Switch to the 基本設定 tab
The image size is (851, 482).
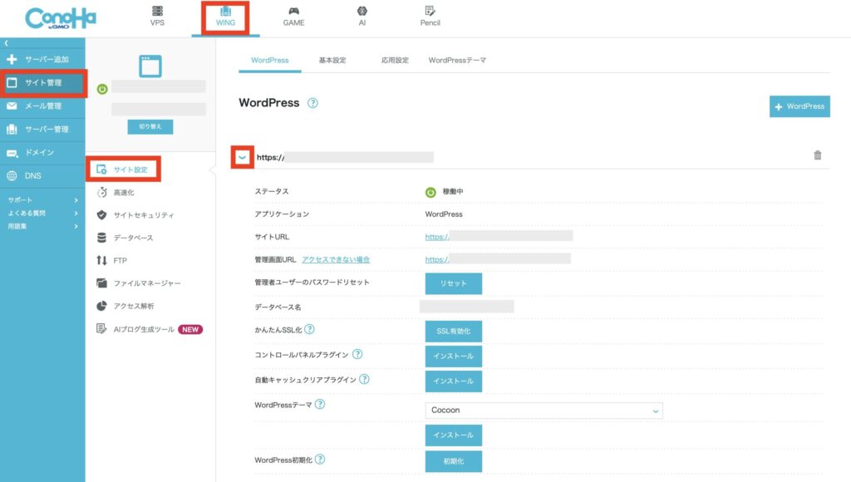tap(332, 61)
